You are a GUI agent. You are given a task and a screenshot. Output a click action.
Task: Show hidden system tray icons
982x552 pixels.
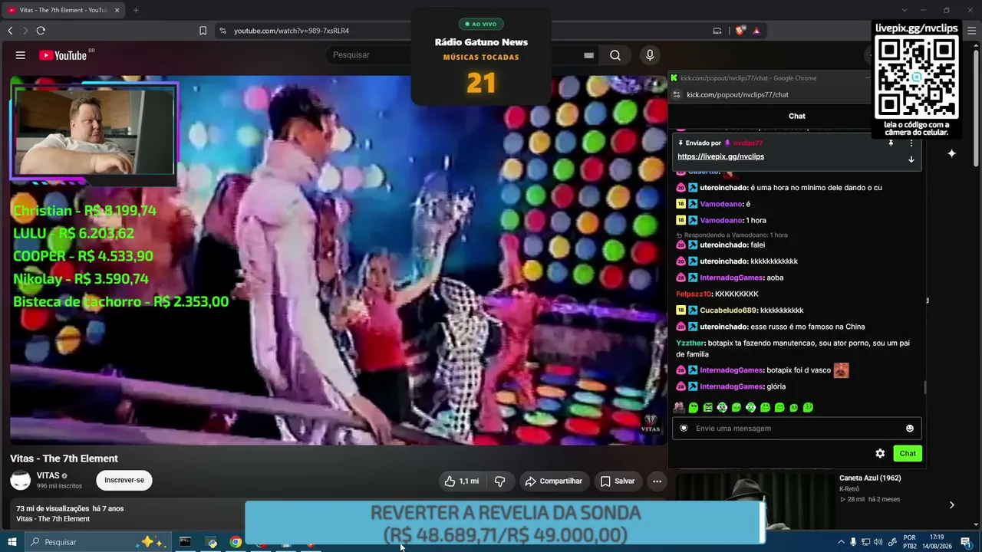841,542
